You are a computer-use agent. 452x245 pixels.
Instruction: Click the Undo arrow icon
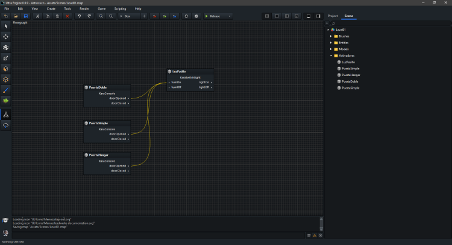pyautogui.click(x=79, y=16)
